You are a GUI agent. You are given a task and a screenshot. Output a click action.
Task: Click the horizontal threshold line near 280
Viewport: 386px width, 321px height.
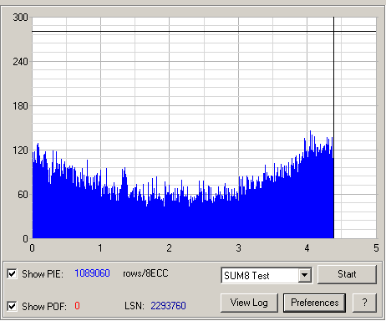coord(204,32)
